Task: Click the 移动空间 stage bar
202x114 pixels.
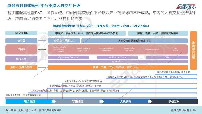Action: [x=174, y=101]
